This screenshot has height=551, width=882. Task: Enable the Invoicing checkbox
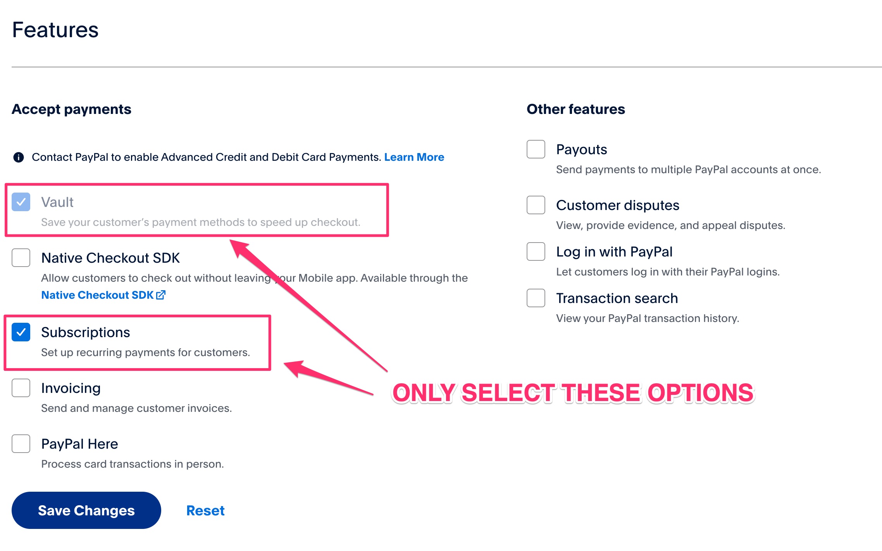click(x=21, y=387)
